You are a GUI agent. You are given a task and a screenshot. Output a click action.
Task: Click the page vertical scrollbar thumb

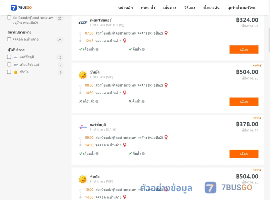(x=269, y=40)
